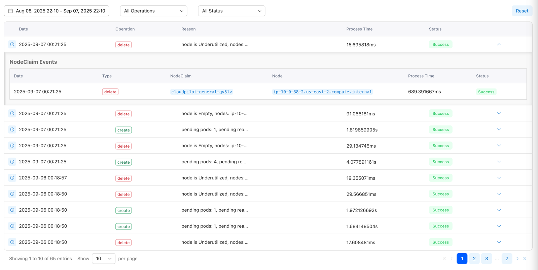This screenshot has height=270, width=538.
Task: Expand the 29.566851ms delete row
Action: [499, 194]
